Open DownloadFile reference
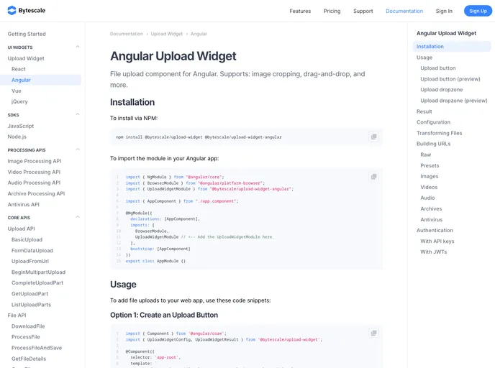The width and height of the screenshot is (495, 368). click(x=28, y=326)
